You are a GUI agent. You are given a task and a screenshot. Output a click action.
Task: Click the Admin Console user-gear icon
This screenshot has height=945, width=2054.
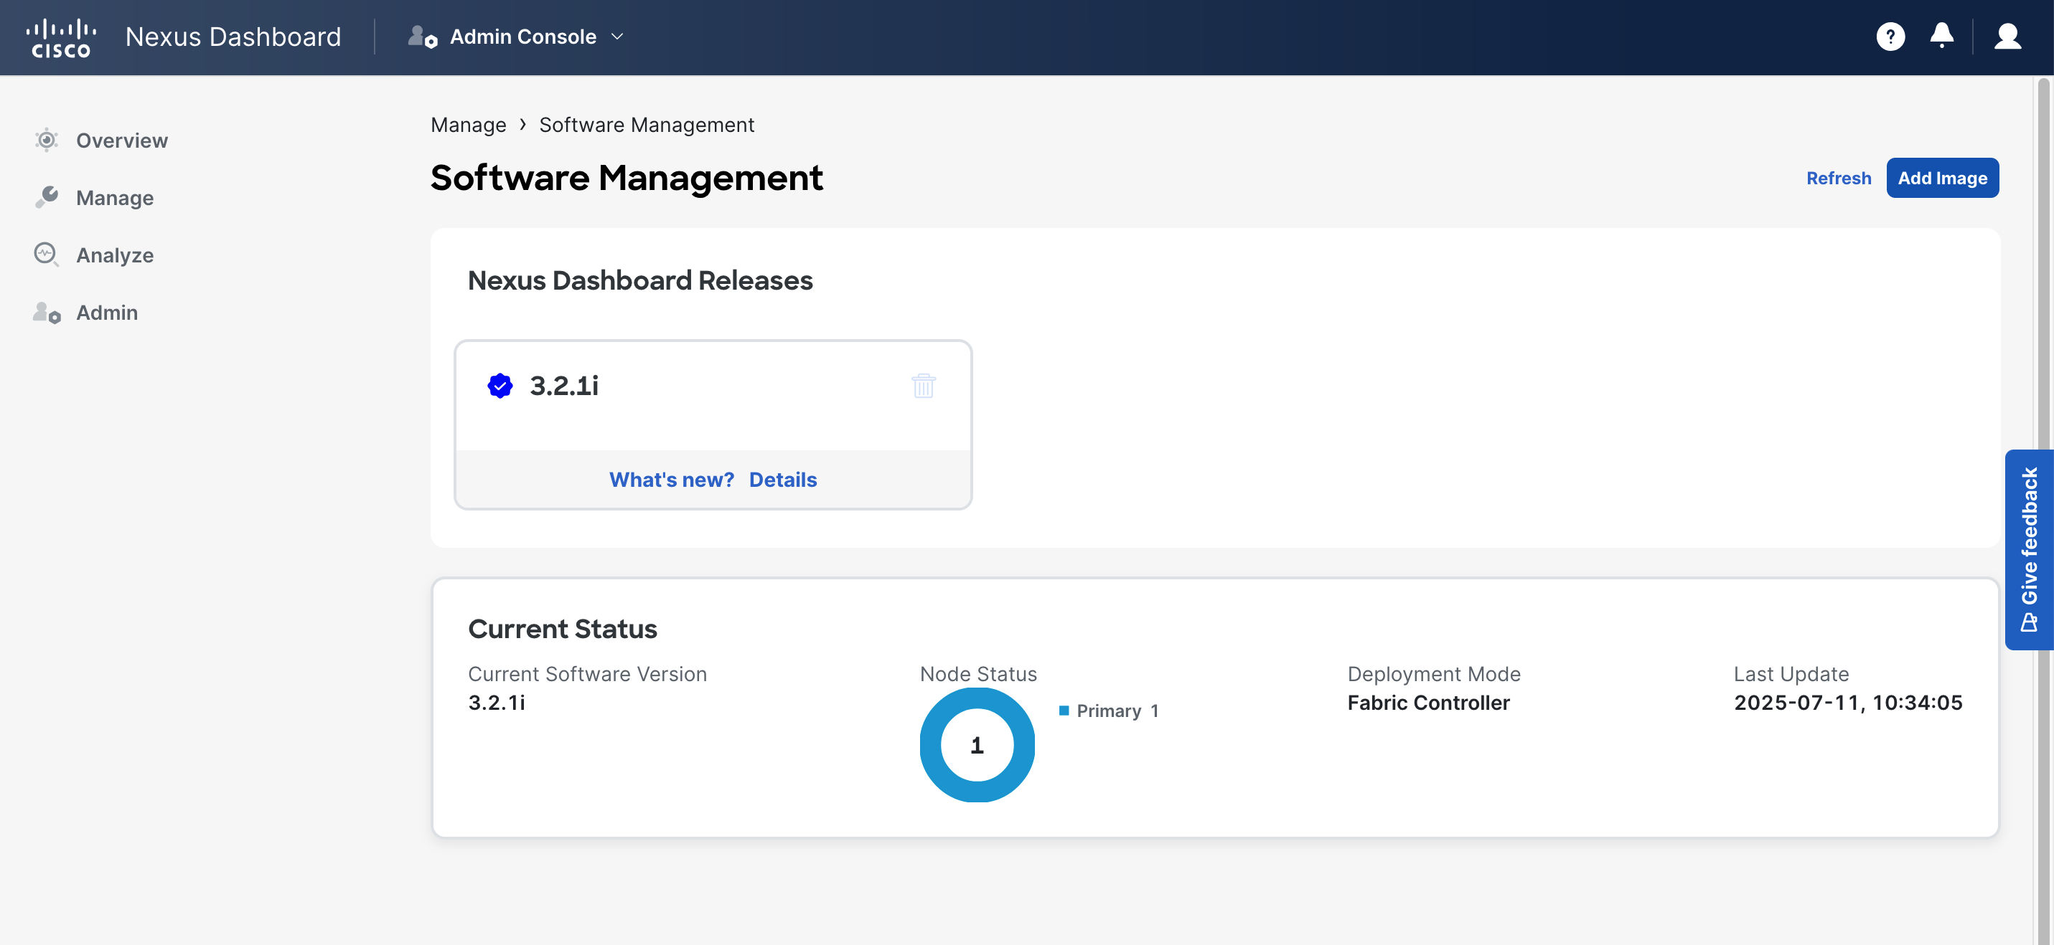pos(422,37)
